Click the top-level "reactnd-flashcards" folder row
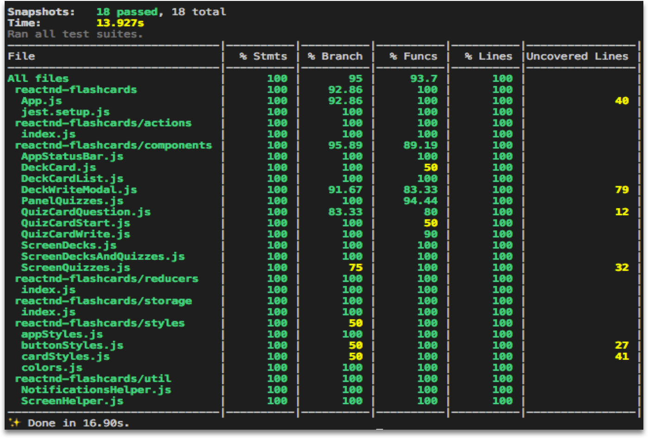This screenshot has height=438, width=648. click(x=76, y=90)
